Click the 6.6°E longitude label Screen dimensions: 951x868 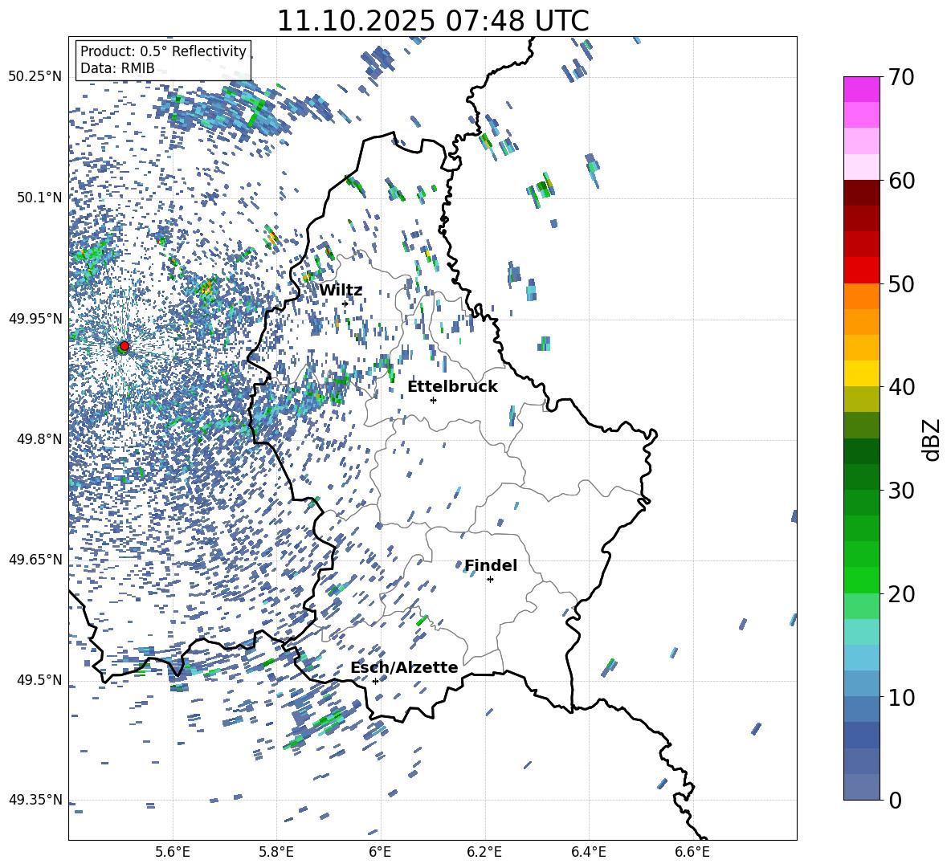tap(692, 853)
